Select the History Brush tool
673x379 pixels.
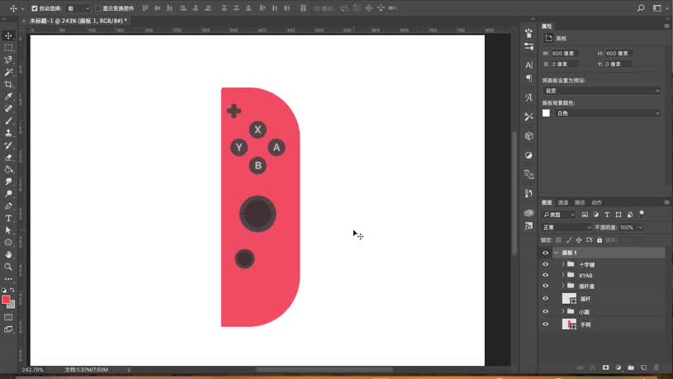[x=8, y=145]
